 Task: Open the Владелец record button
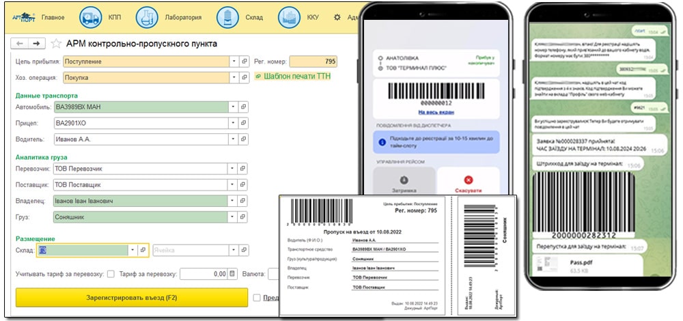(x=243, y=201)
